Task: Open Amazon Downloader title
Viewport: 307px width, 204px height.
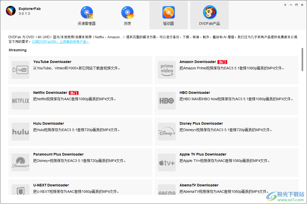Action: point(198,62)
